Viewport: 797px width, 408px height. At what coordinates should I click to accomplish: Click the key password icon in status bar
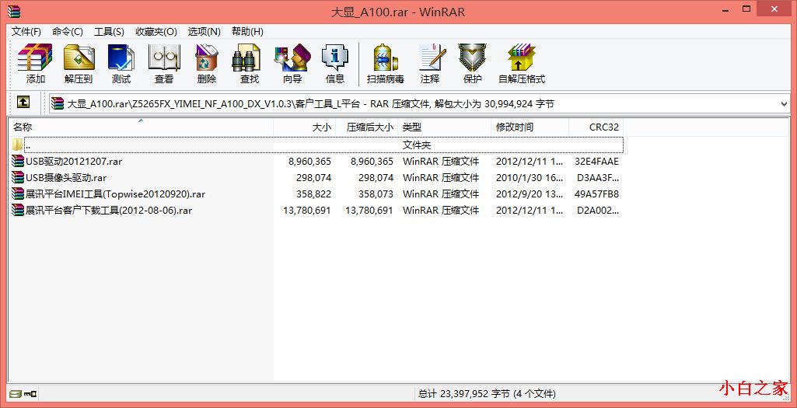(x=30, y=393)
